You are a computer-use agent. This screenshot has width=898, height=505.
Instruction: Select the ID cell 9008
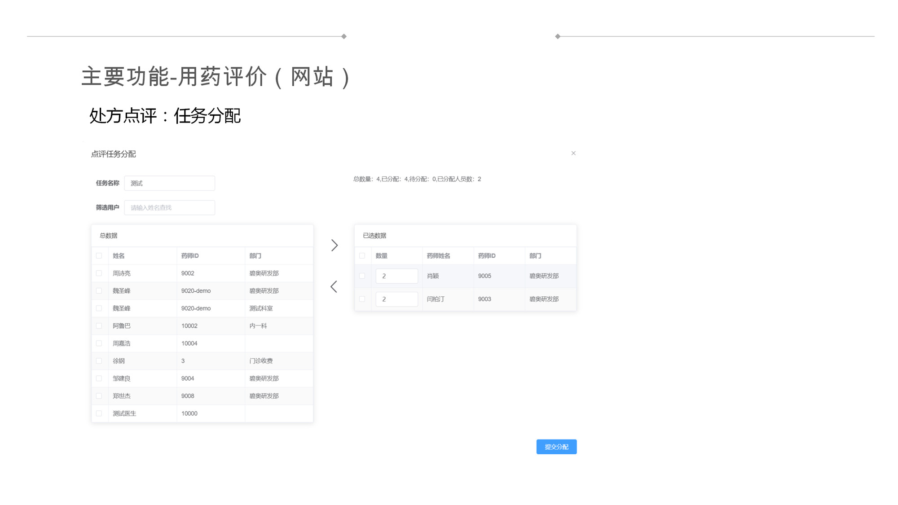(188, 396)
